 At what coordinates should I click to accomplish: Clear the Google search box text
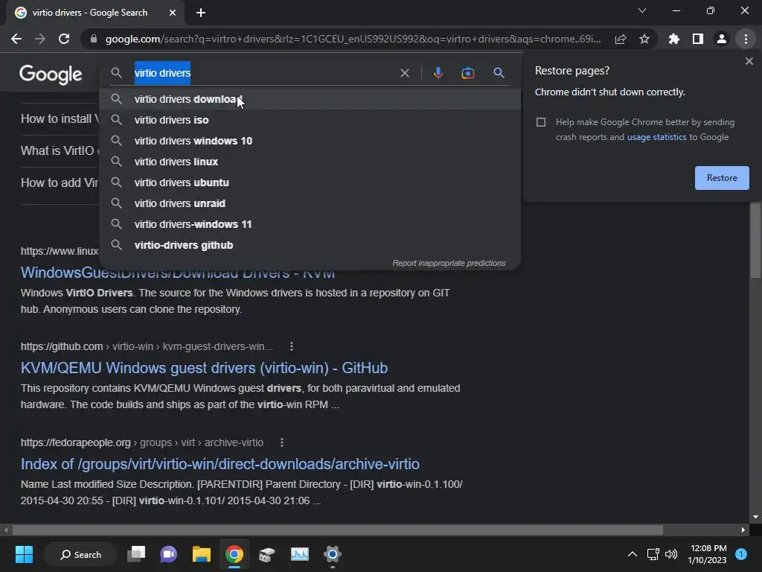click(404, 73)
